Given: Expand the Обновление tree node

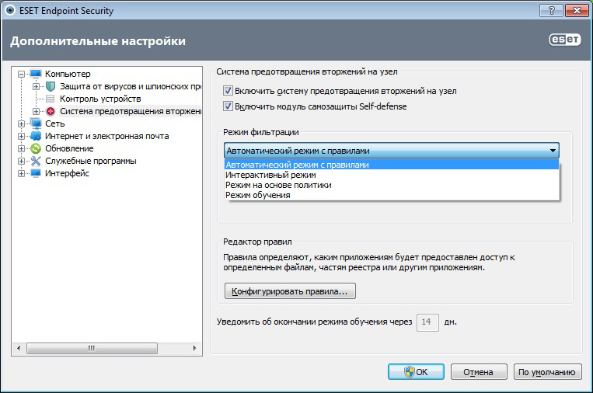Looking at the screenshot, I should pyautogui.click(x=21, y=148).
